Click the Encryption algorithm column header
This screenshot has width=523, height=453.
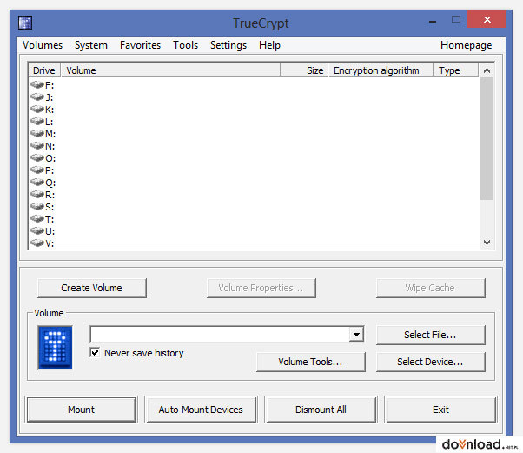point(381,70)
